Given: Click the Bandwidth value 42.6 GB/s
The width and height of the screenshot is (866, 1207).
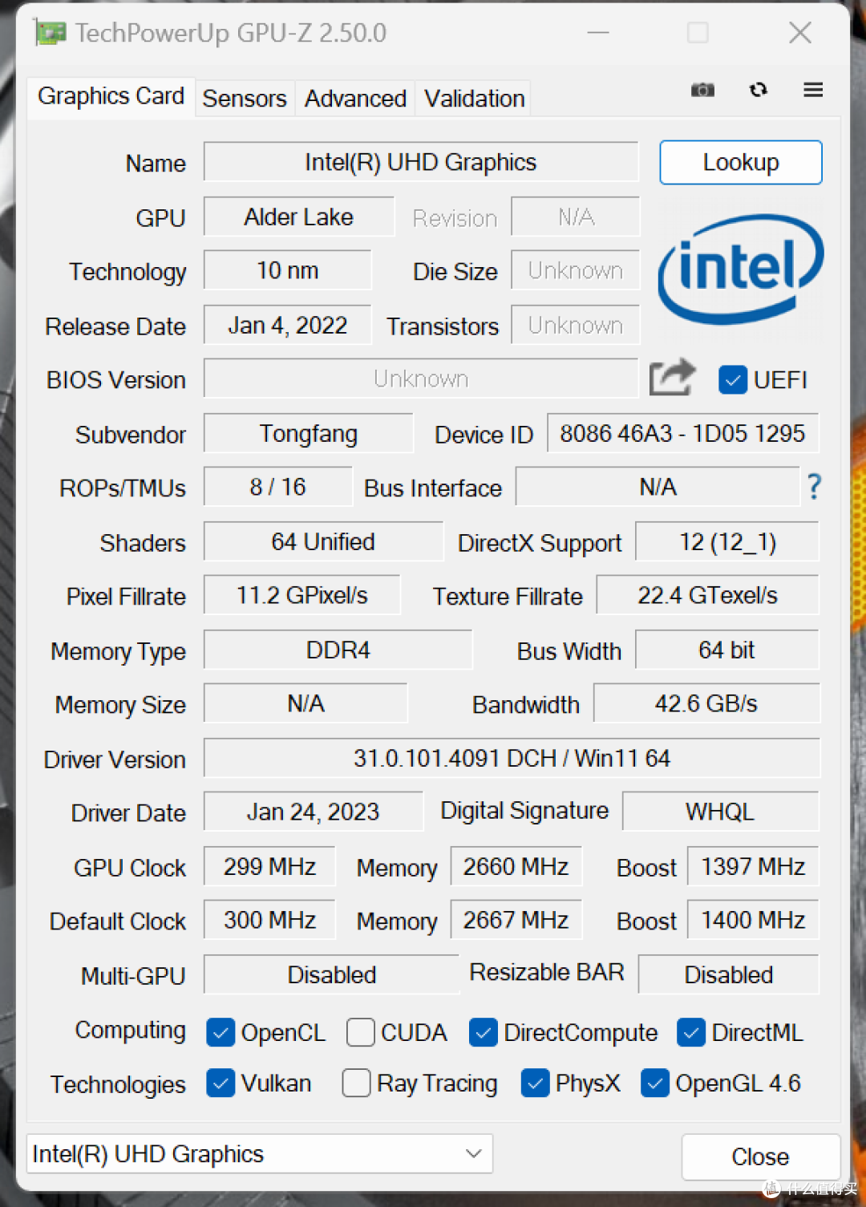Looking at the screenshot, I should pos(706,703).
